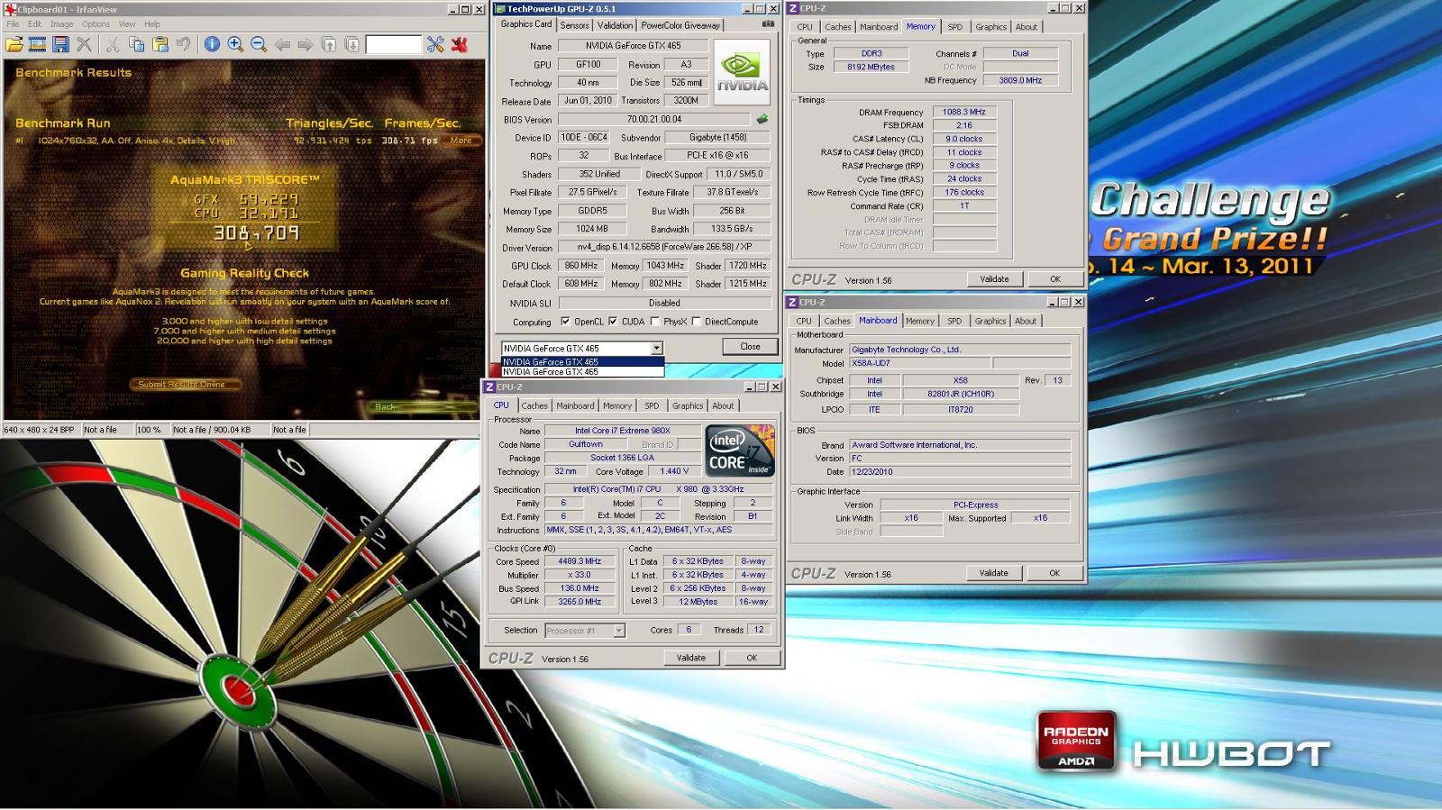This screenshot has height=810, width=1442.
Task: Go to previous page icon in IrfanView
Action: (329, 44)
